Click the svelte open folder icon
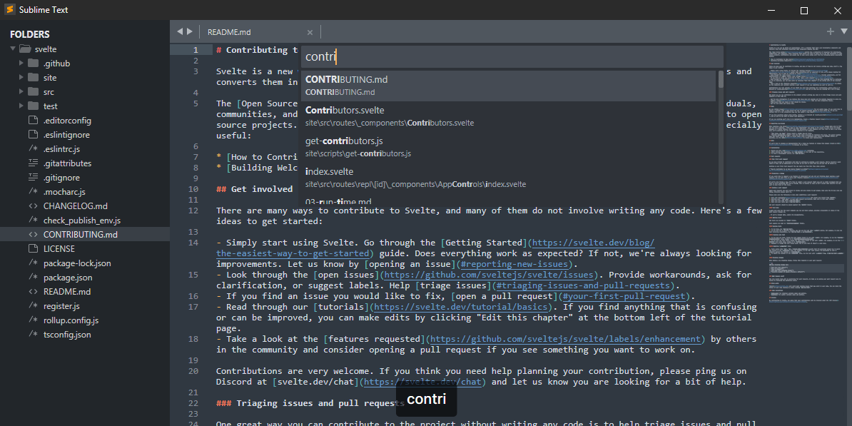Screen dimensions: 852x426 click(25, 49)
